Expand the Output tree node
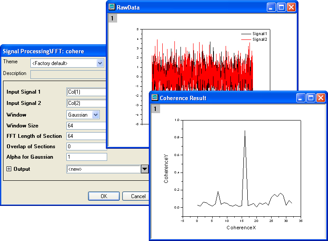The image size is (328, 241). (9, 169)
